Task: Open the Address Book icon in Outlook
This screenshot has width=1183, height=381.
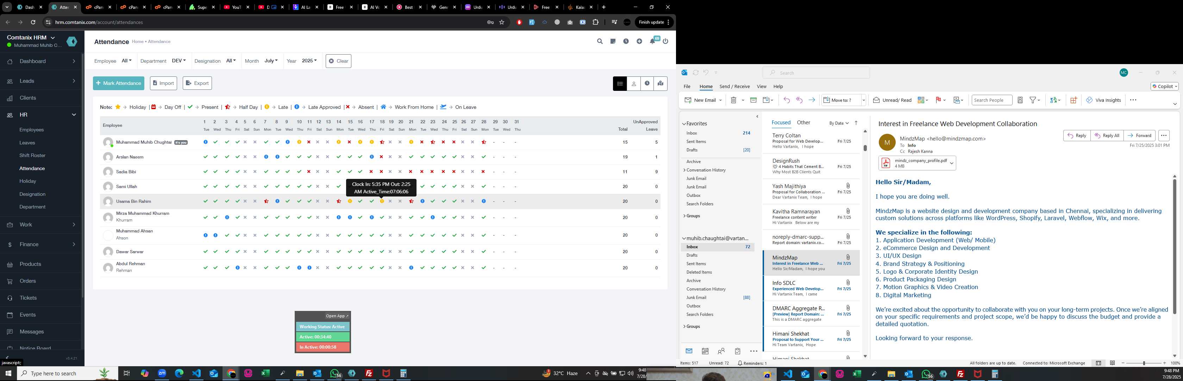Action: click(1020, 100)
